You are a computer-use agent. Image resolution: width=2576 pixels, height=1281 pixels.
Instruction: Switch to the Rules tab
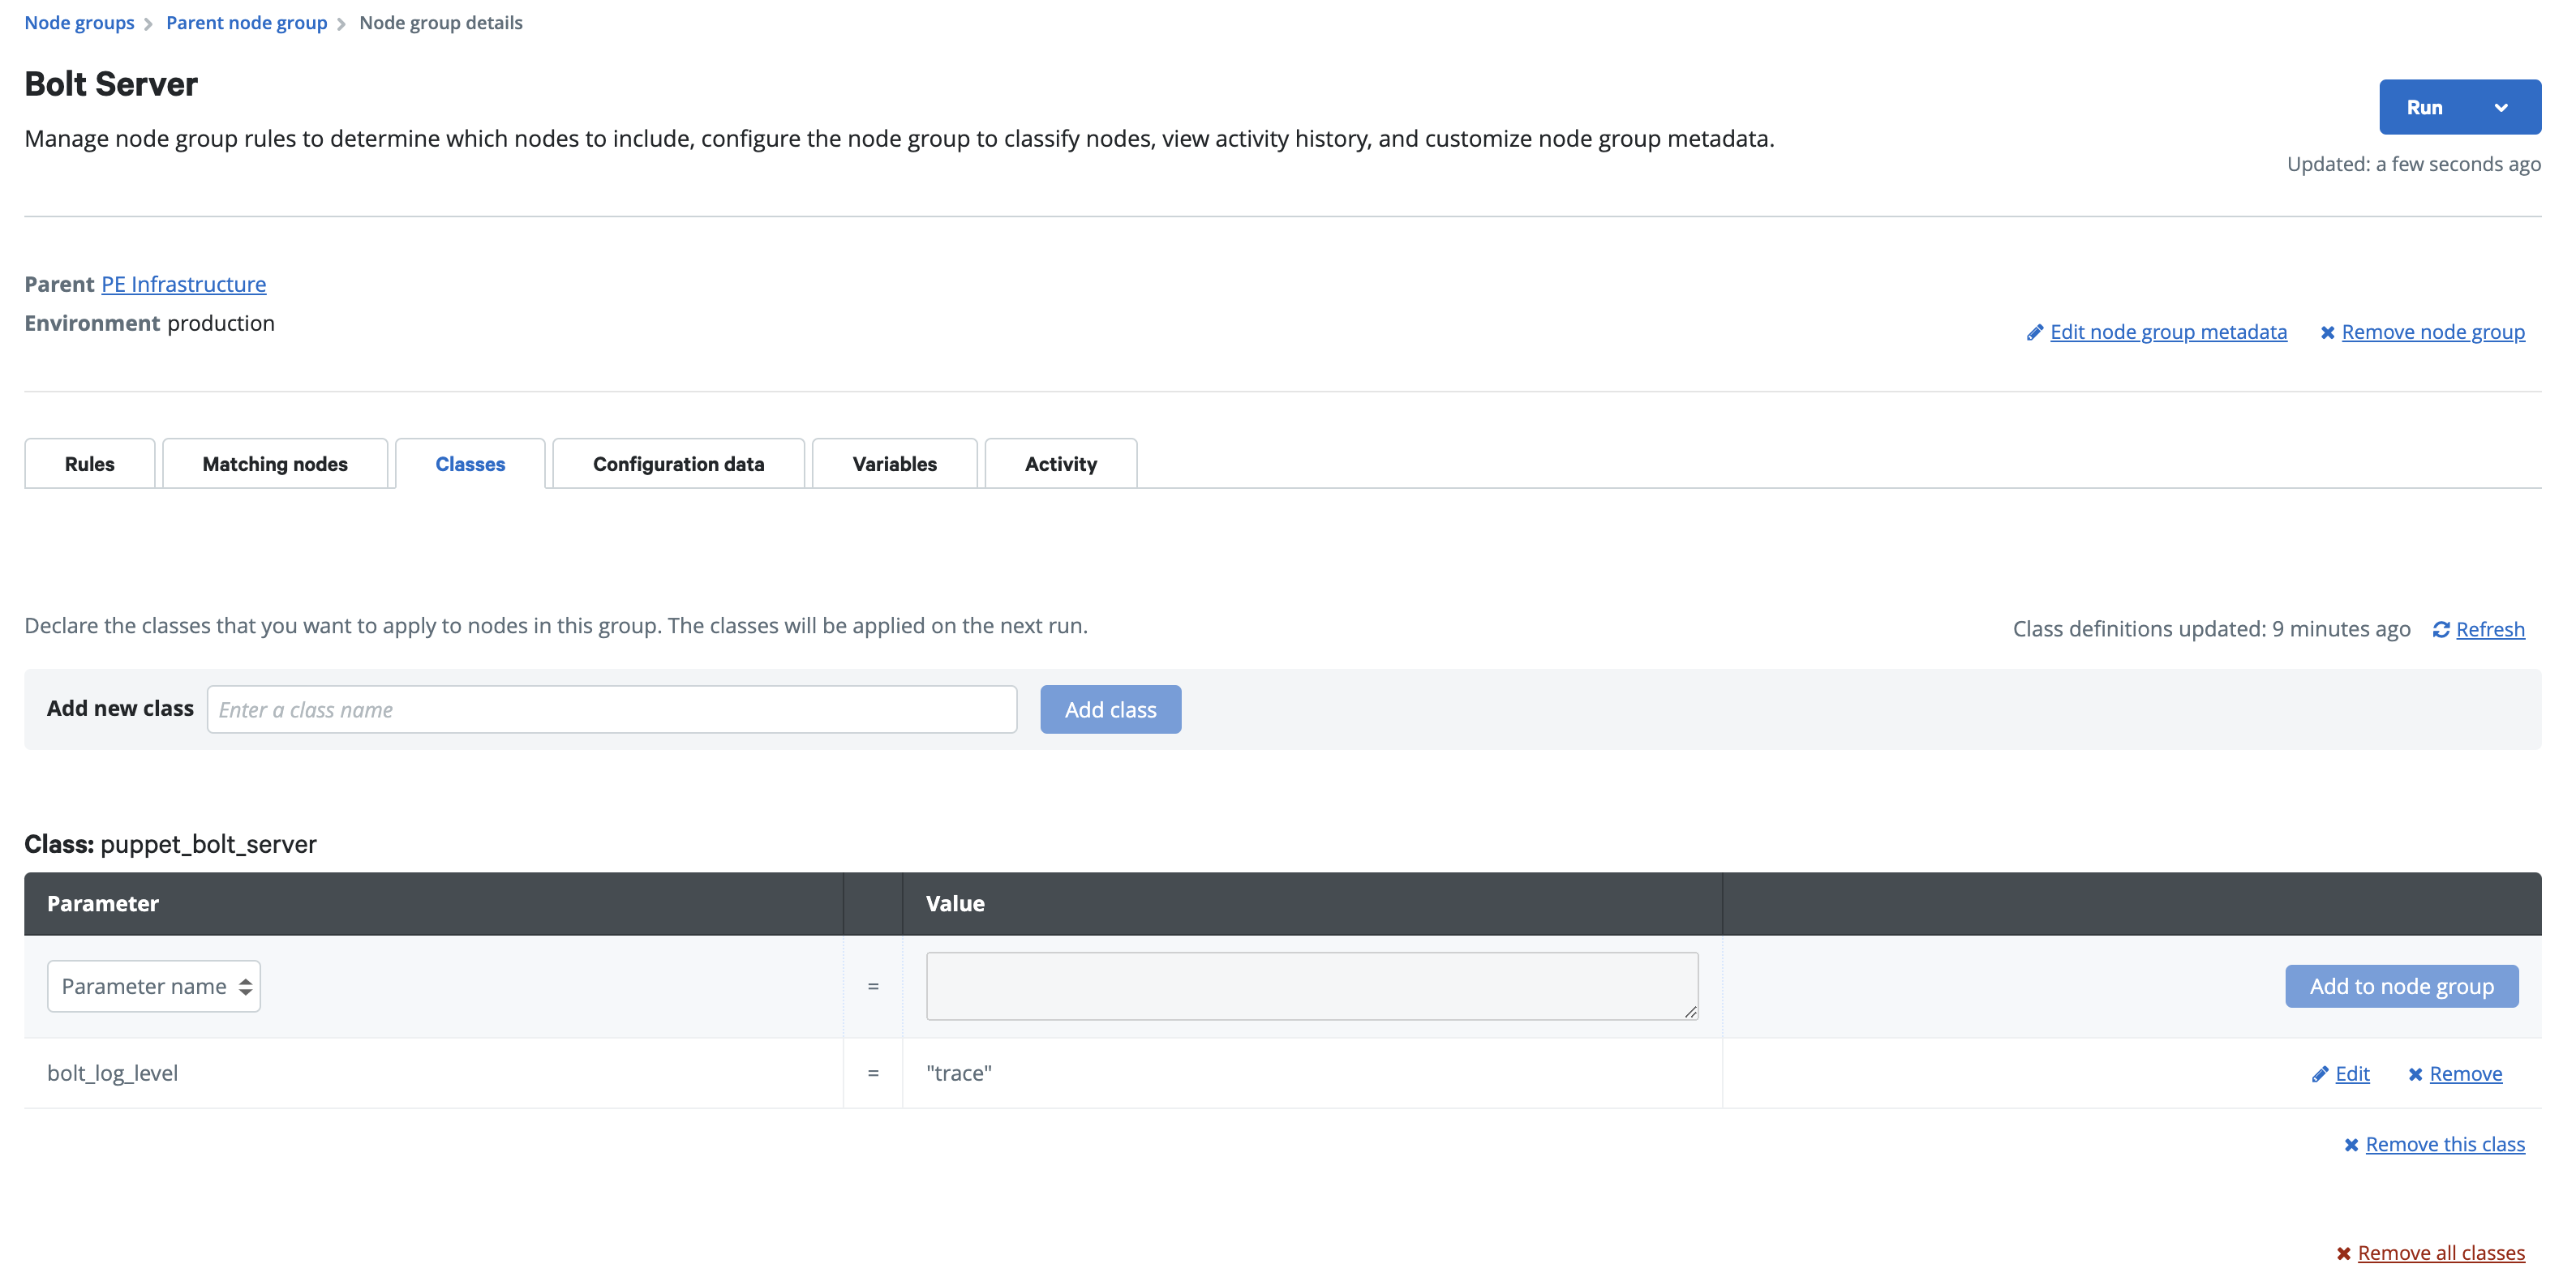[x=90, y=464]
